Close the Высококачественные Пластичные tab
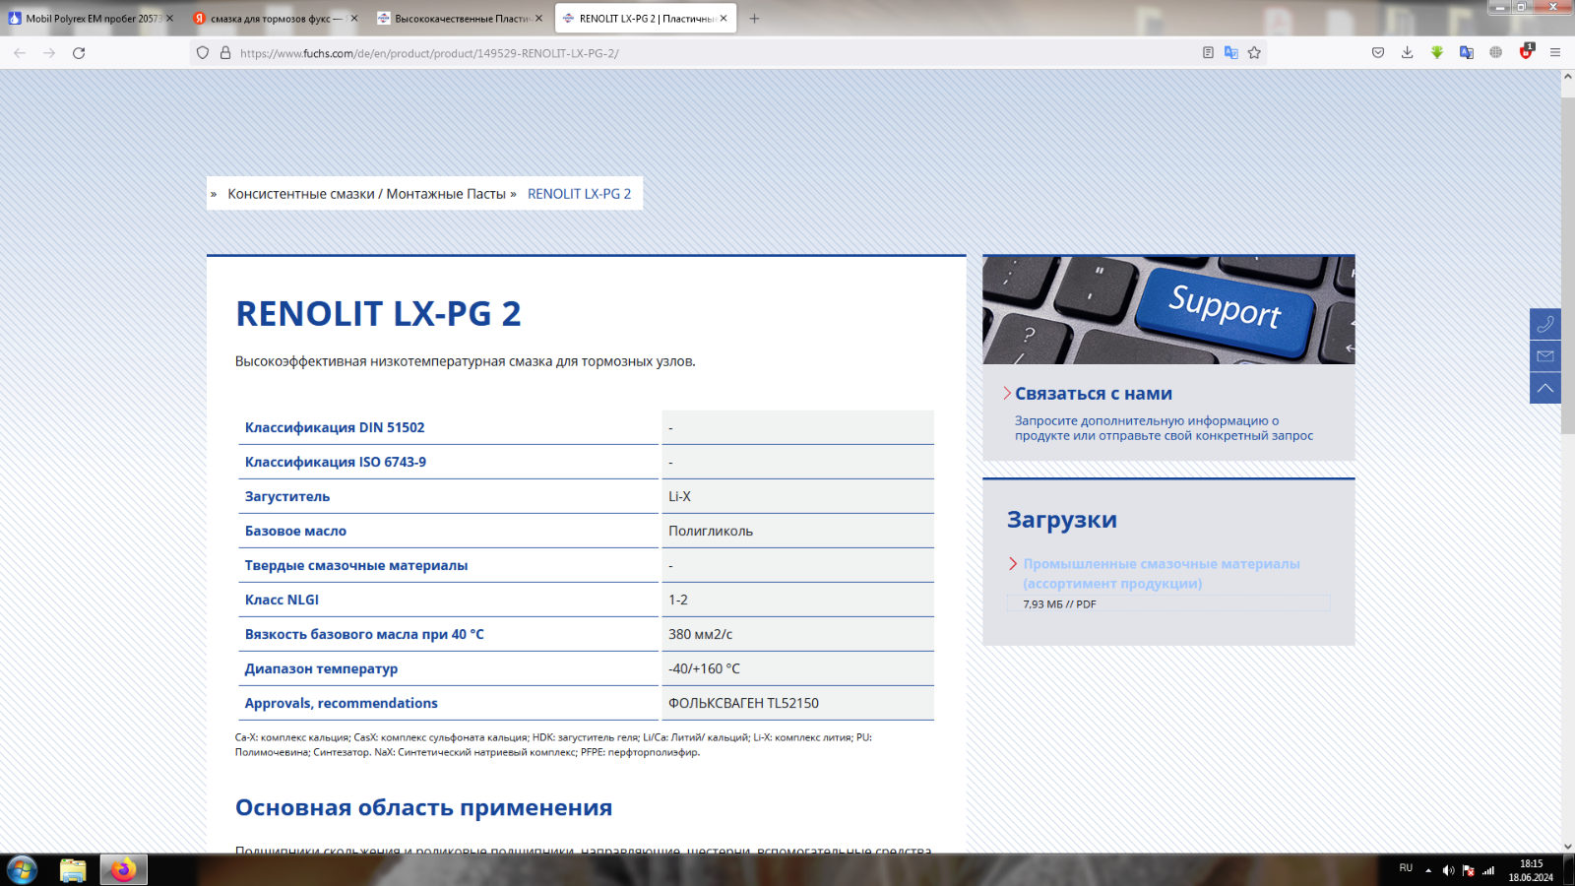 pos(538,19)
